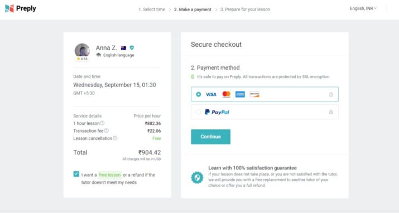Click the Visa card icon
The image size is (399, 213).
[x=211, y=94]
